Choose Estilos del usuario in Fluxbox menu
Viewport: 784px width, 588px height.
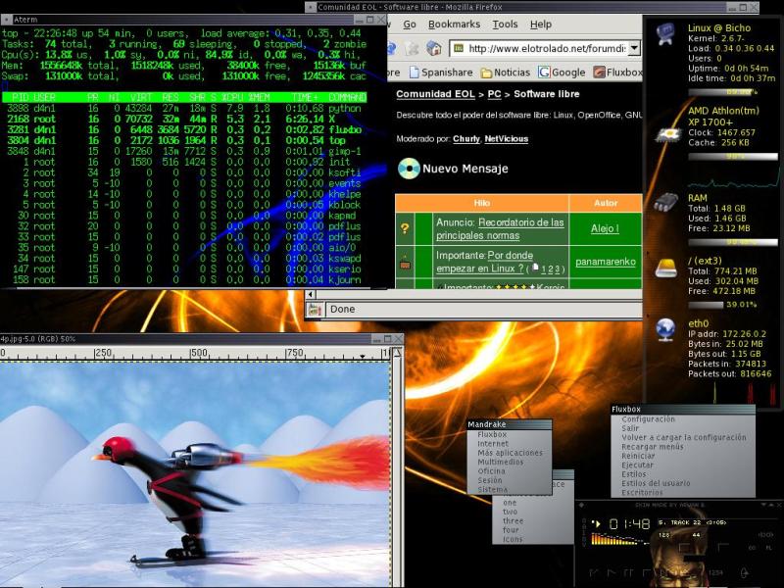[683, 483]
